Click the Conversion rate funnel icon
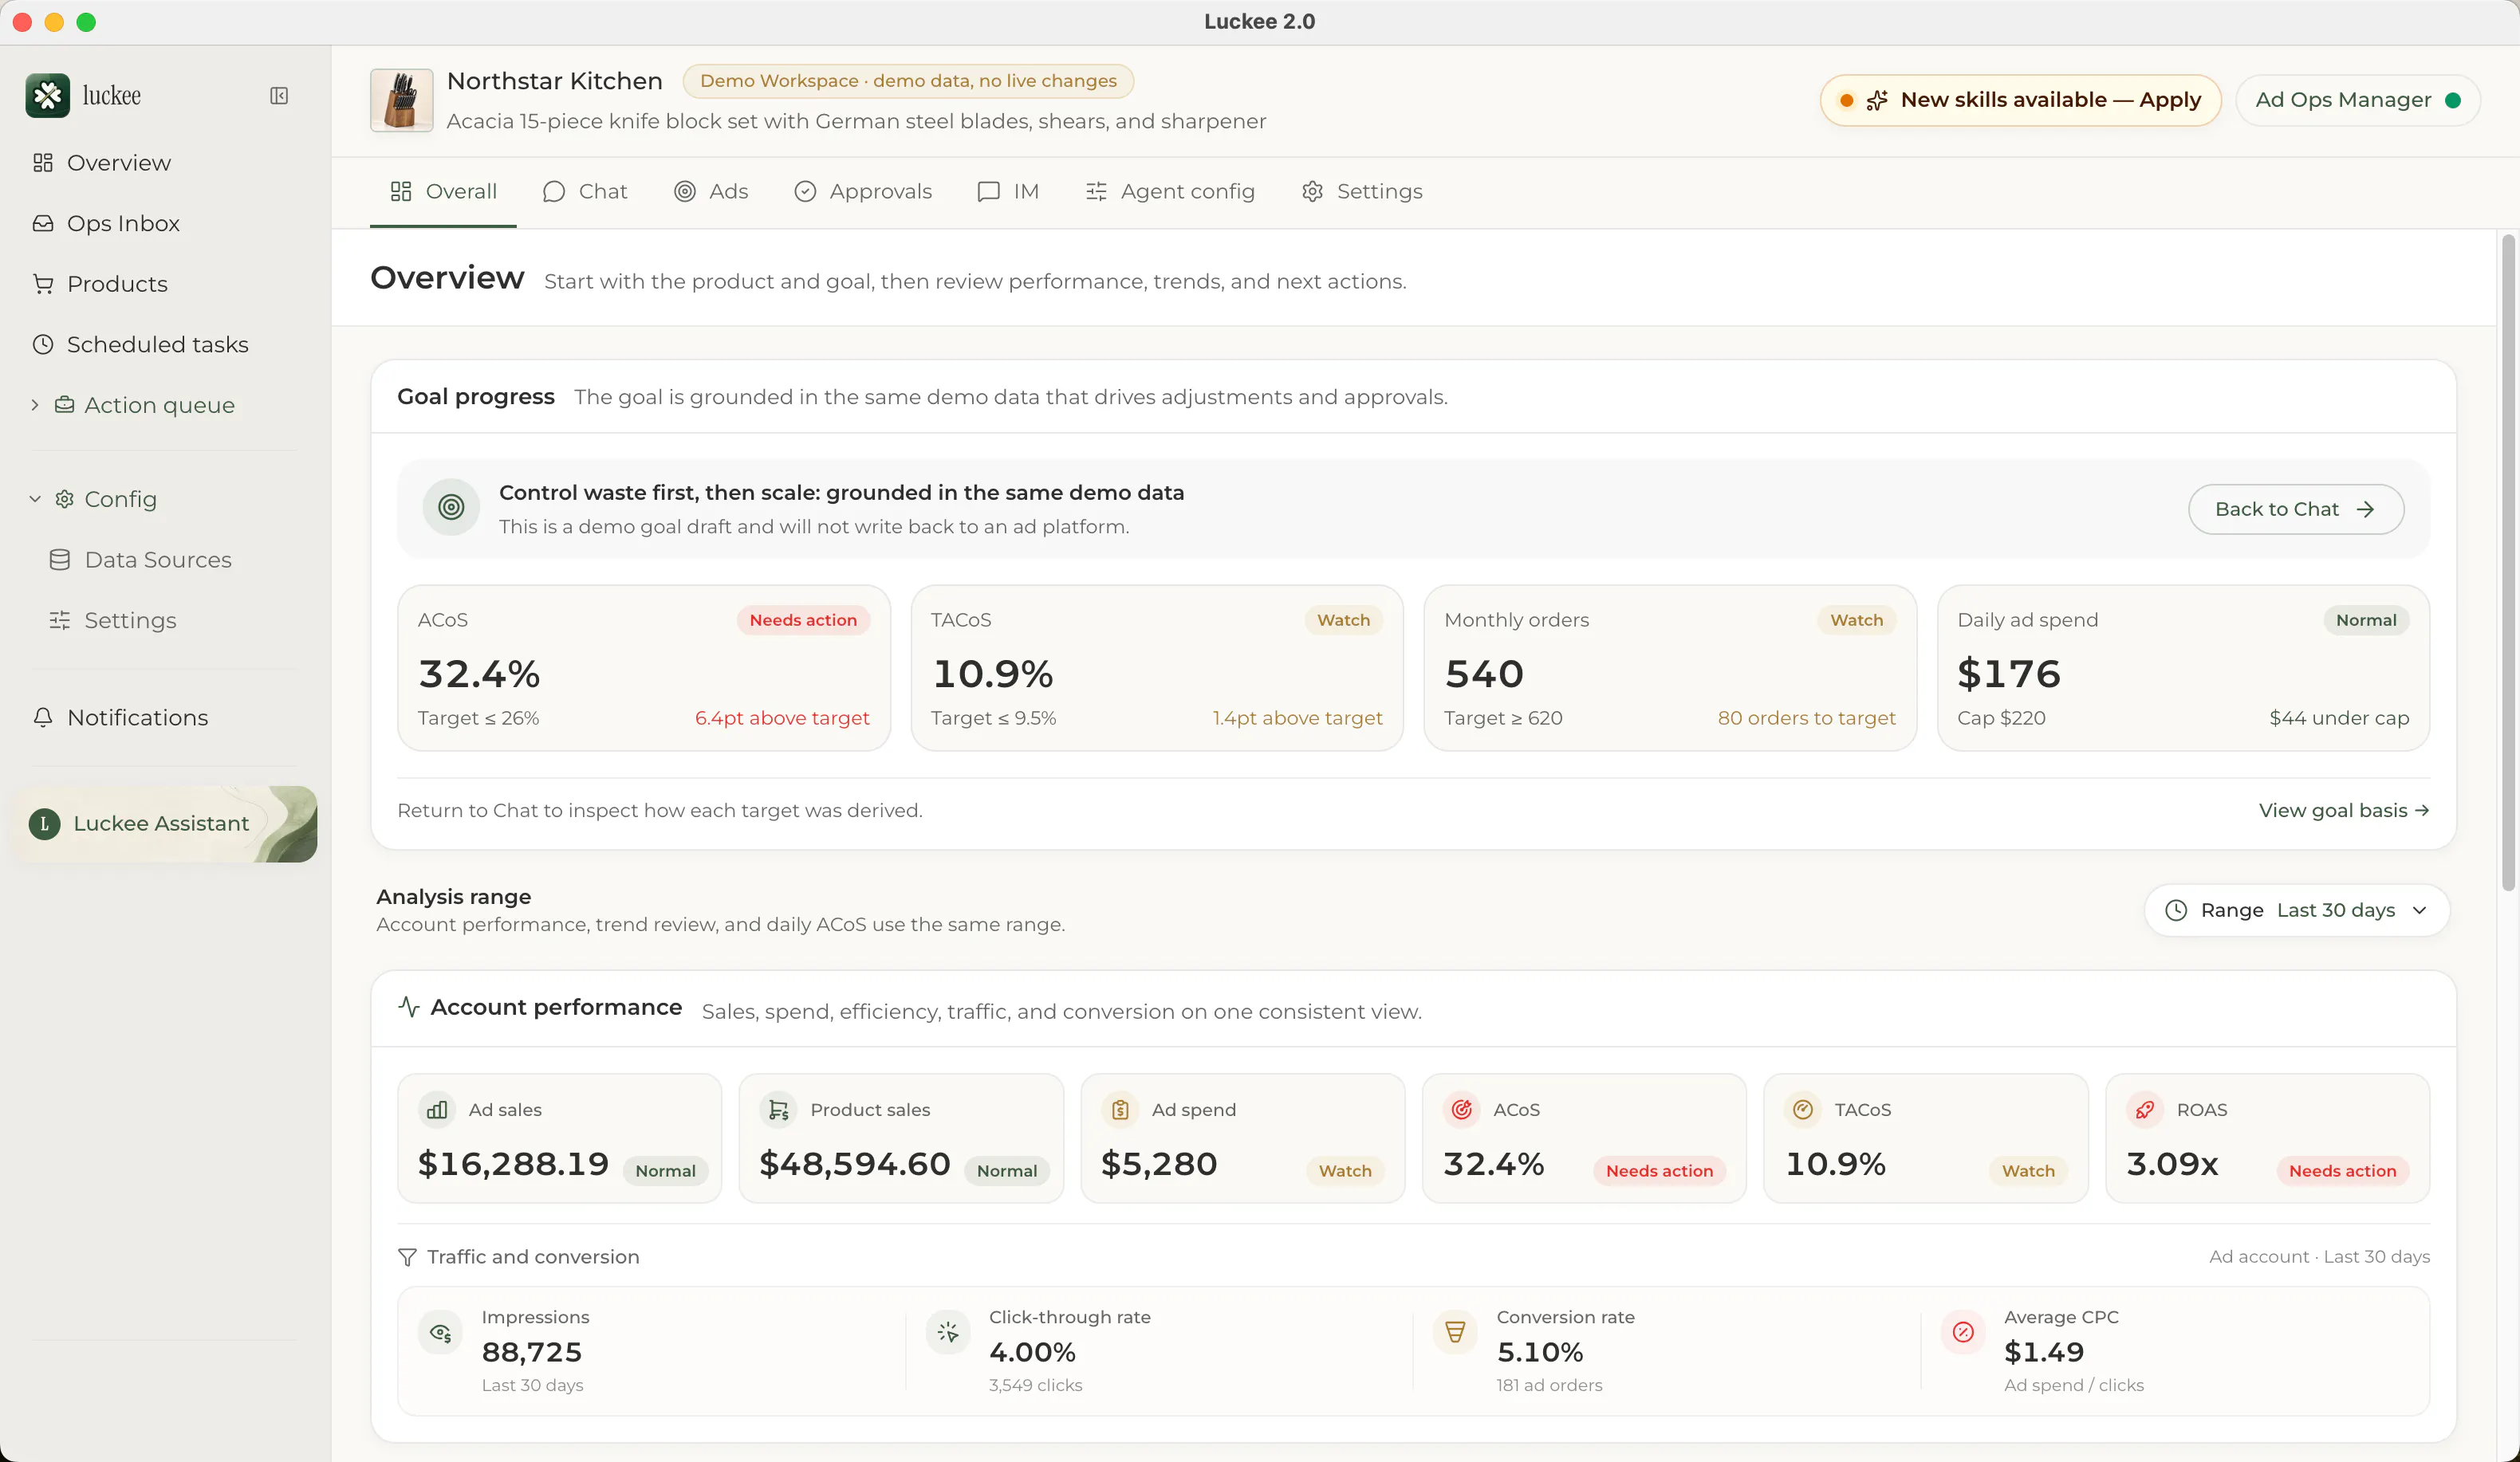 click(1455, 1333)
